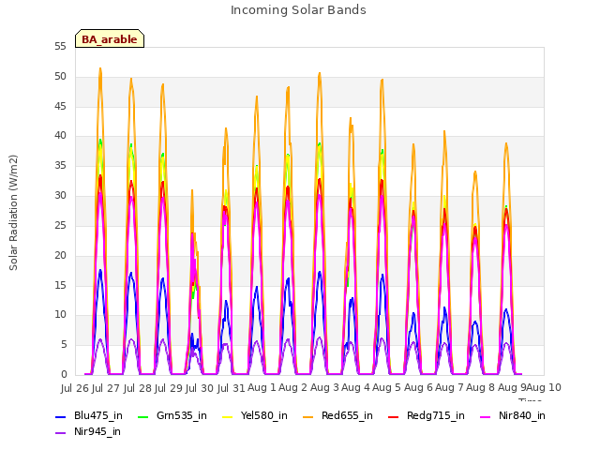This screenshot has height=450, width=600.
Task: Click the 50 y-axis tick label
Action: coord(60,76)
